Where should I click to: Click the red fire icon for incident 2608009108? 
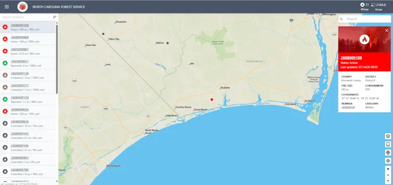click(x=5, y=27)
